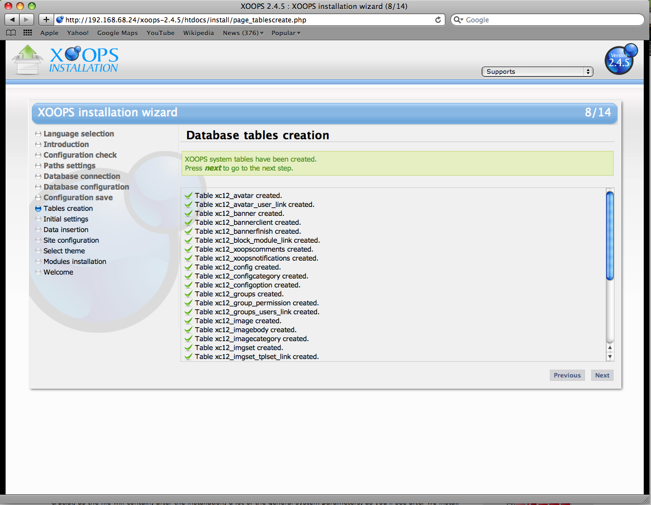This screenshot has height=505, width=651.
Task: Click the Previous button
Action: point(567,375)
